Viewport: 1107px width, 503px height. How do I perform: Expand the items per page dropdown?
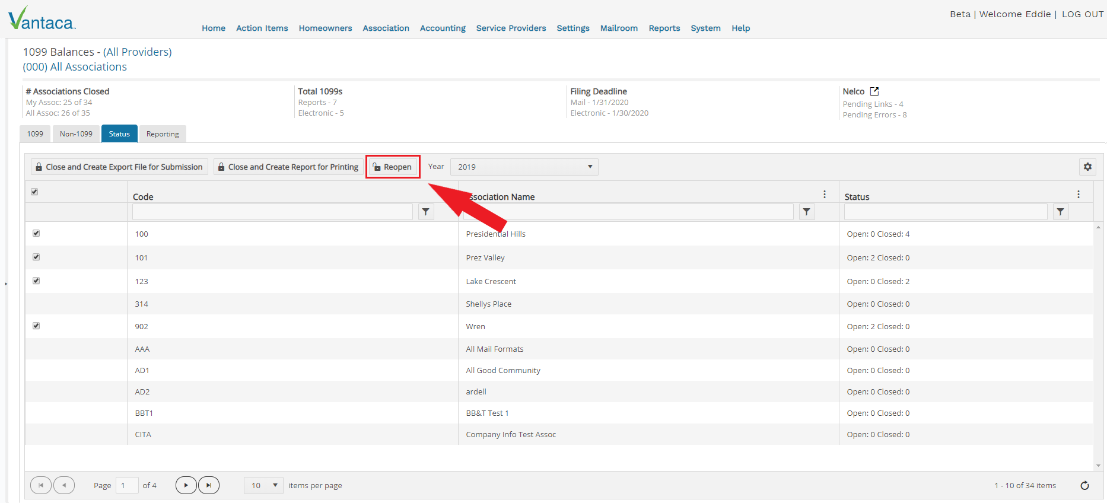point(263,485)
